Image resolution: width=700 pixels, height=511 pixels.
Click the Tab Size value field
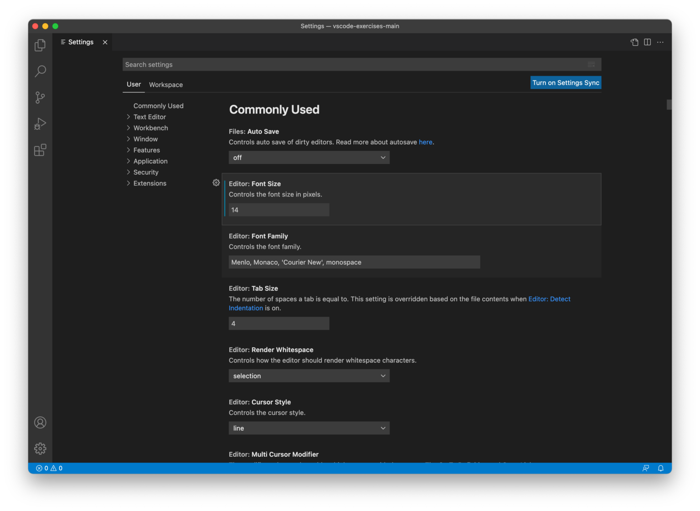[x=279, y=324]
